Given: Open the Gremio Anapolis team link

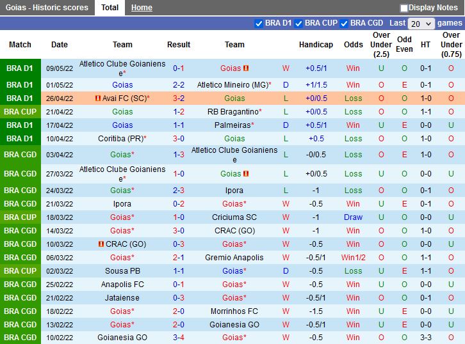Looking at the screenshot, I should (234, 258).
